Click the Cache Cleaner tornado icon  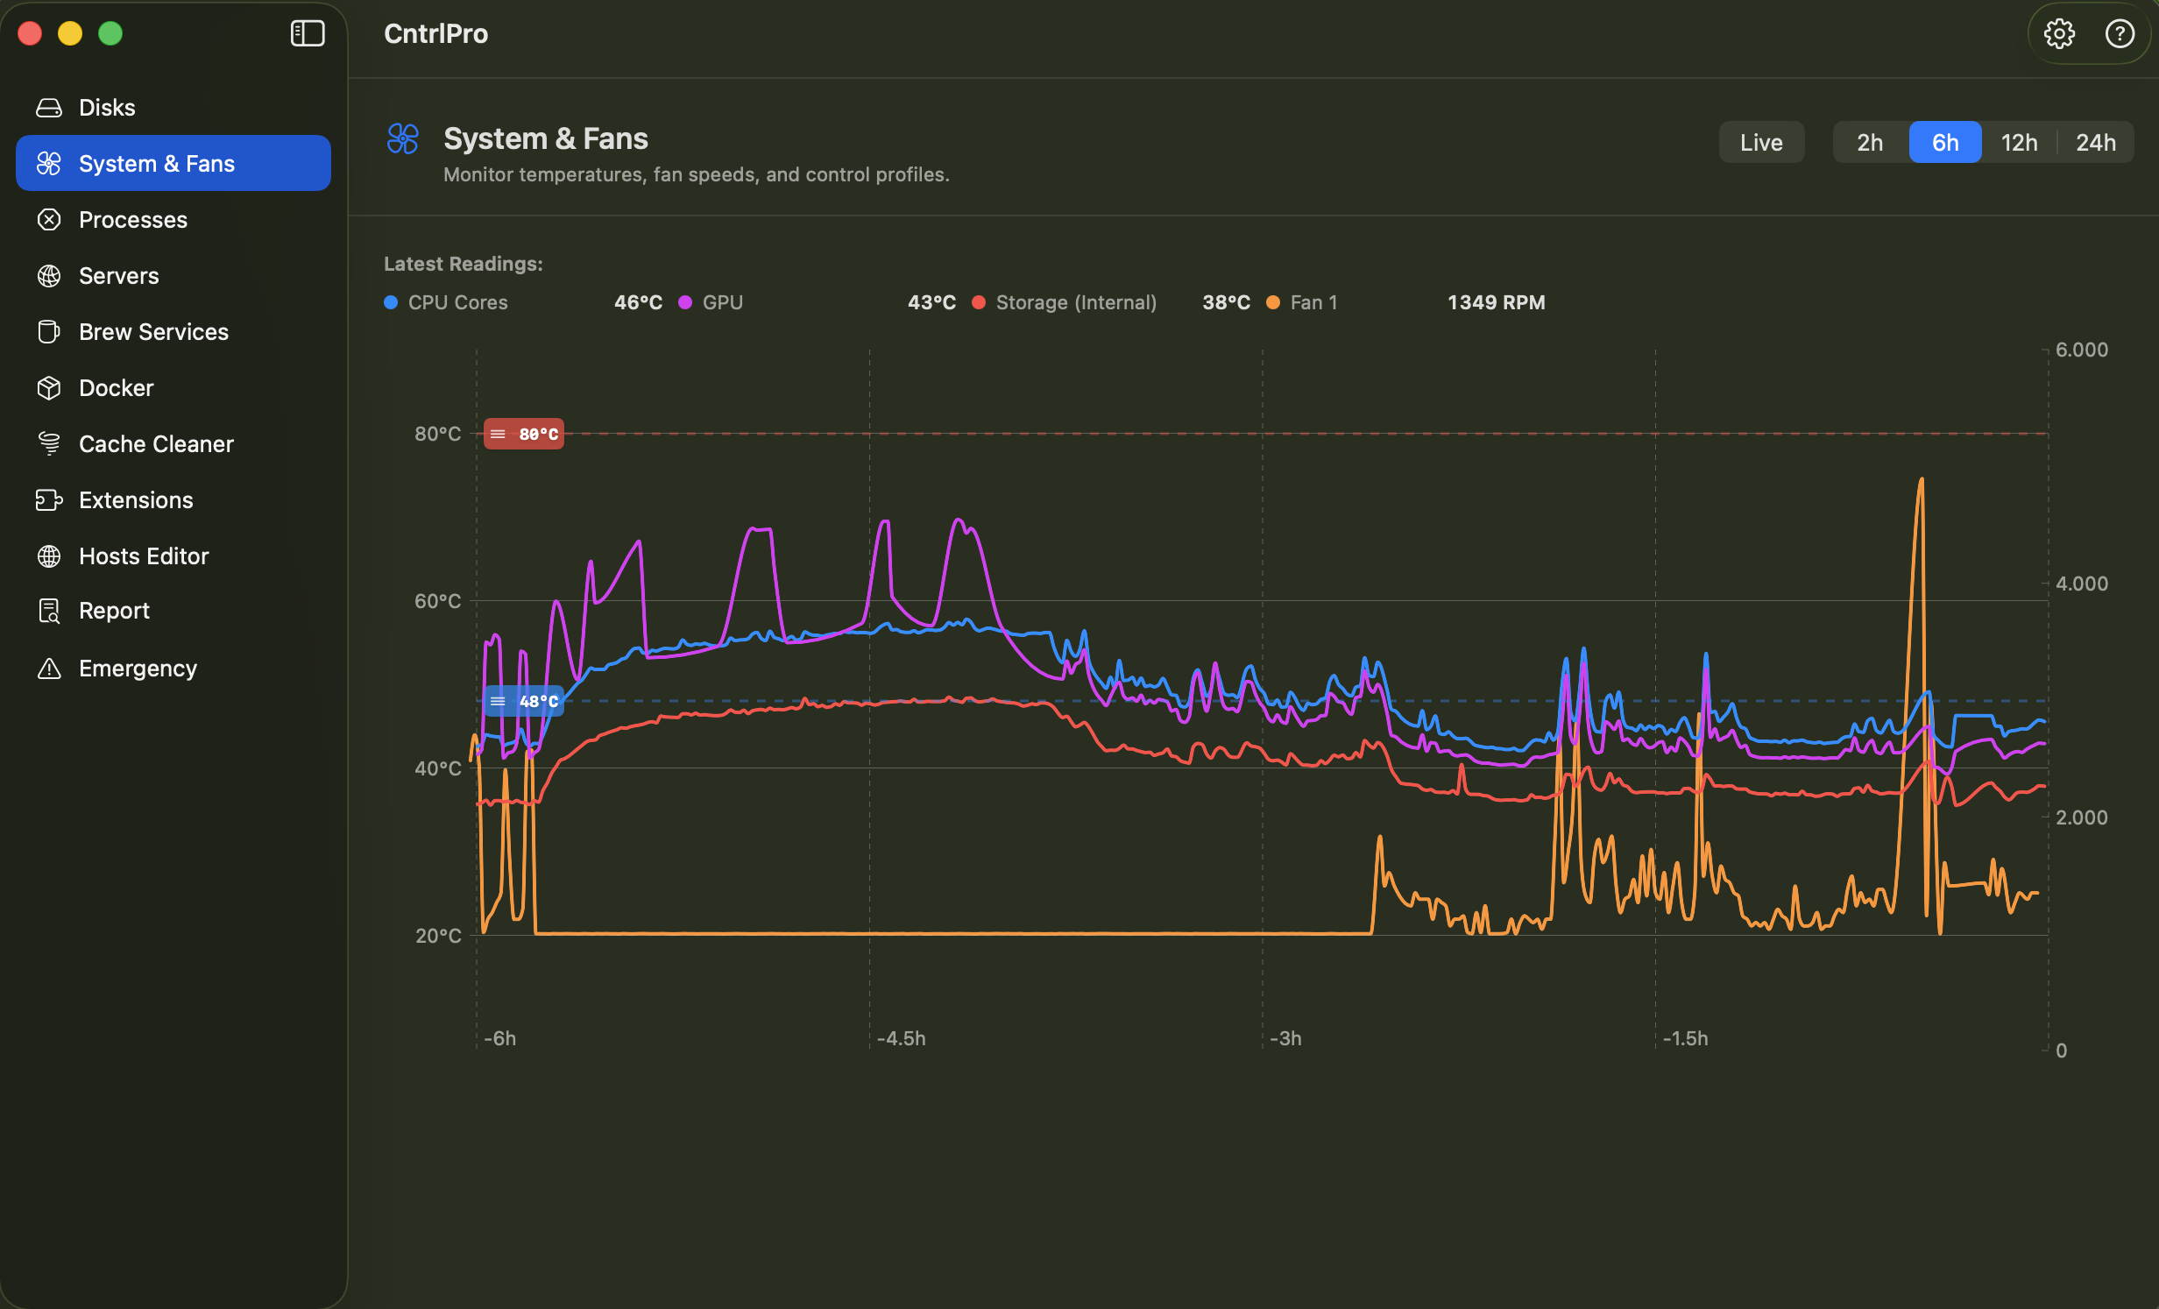[x=49, y=444]
